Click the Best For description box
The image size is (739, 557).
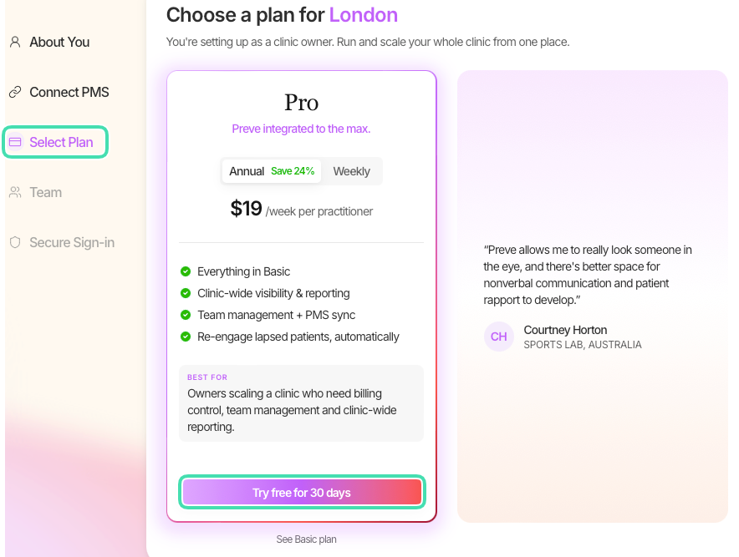[x=301, y=403]
